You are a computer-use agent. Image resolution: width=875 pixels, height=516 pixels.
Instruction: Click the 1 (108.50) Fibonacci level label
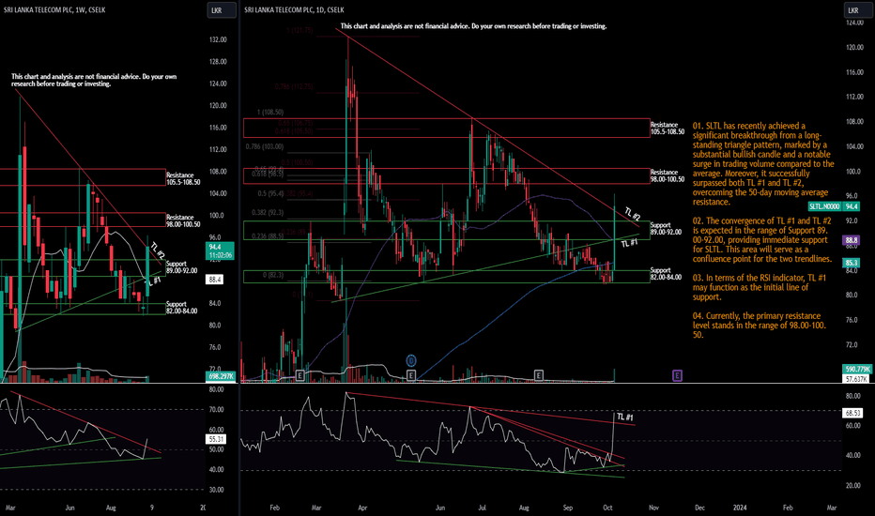click(x=270, y=113)
